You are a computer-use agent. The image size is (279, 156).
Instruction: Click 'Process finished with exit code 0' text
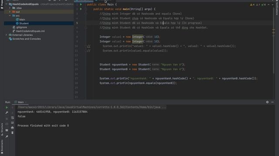43,126
